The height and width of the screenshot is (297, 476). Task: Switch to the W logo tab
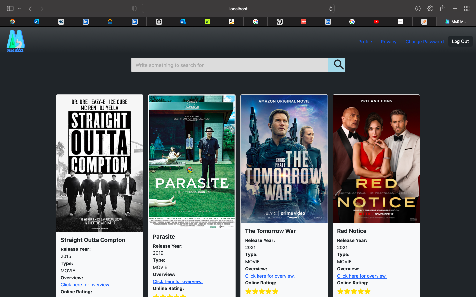110,22
